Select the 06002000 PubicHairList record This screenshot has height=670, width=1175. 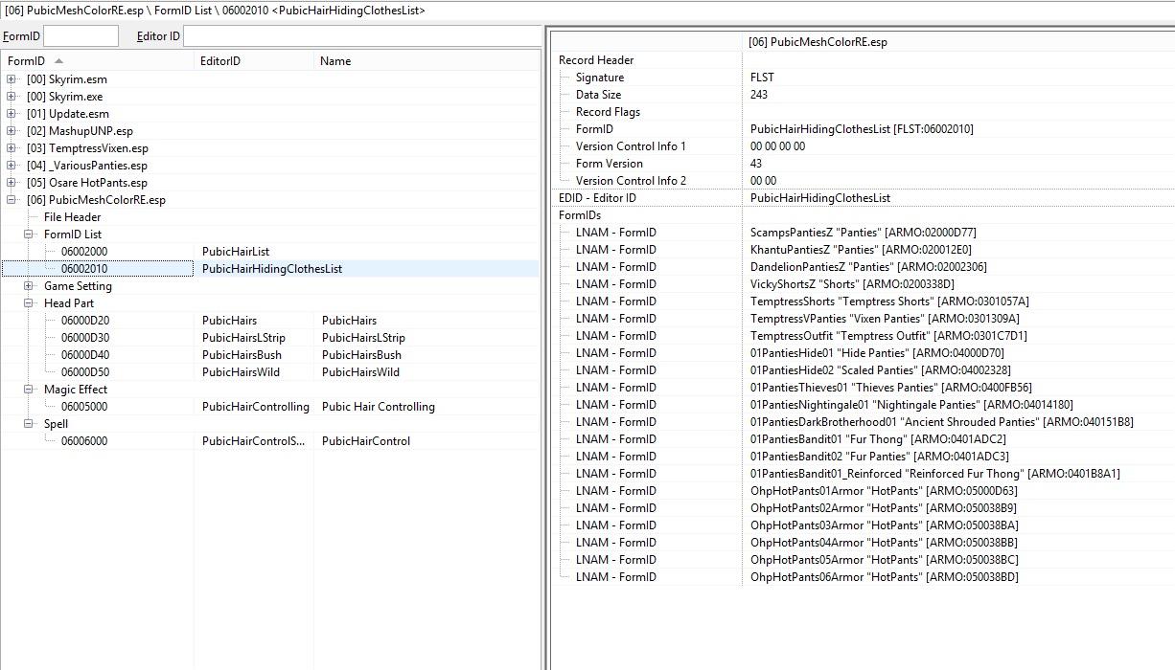point(270,252)
